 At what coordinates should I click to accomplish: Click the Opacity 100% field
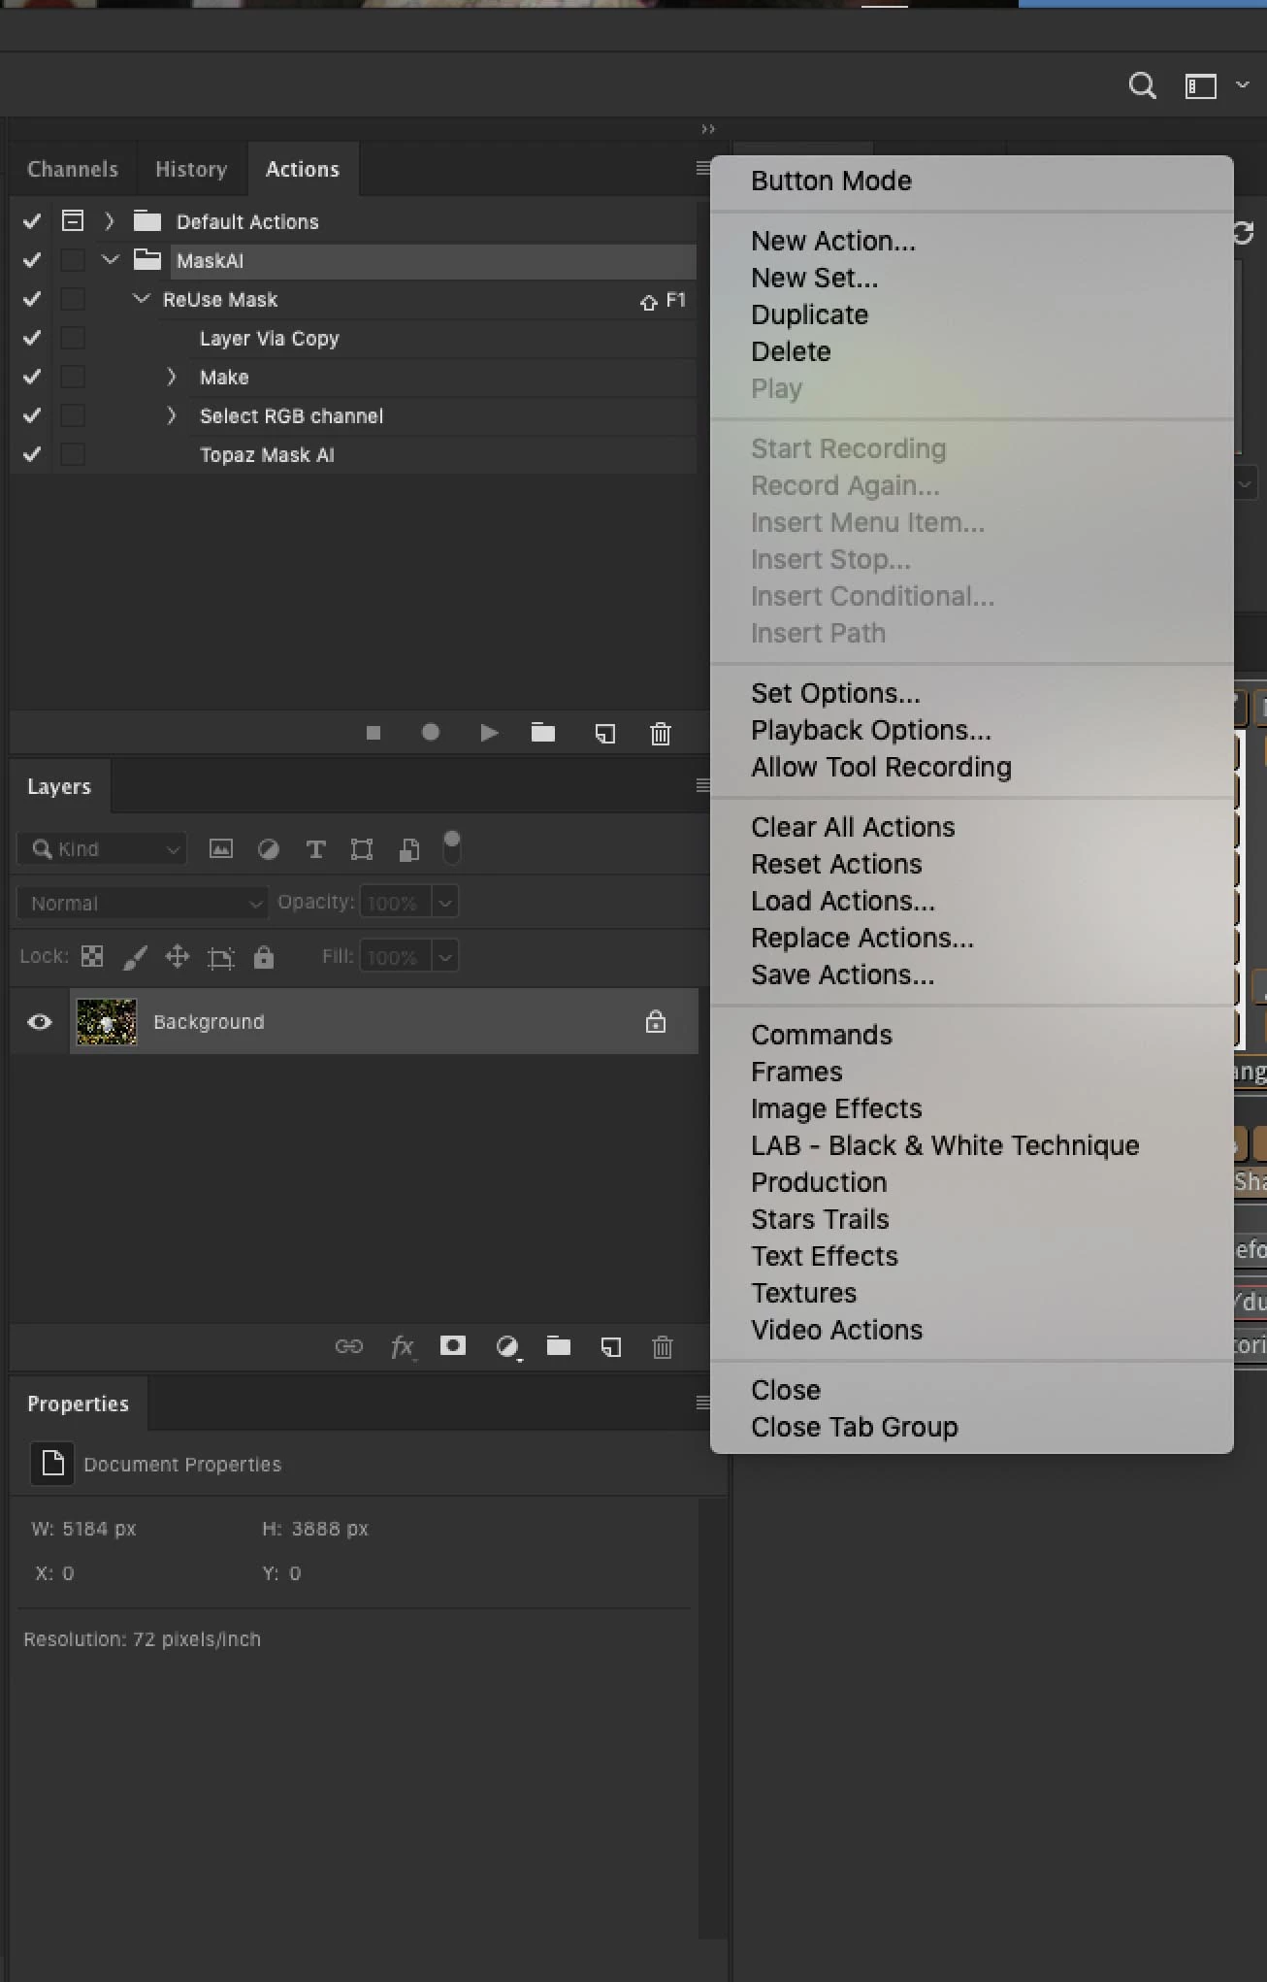coord(396,903)
